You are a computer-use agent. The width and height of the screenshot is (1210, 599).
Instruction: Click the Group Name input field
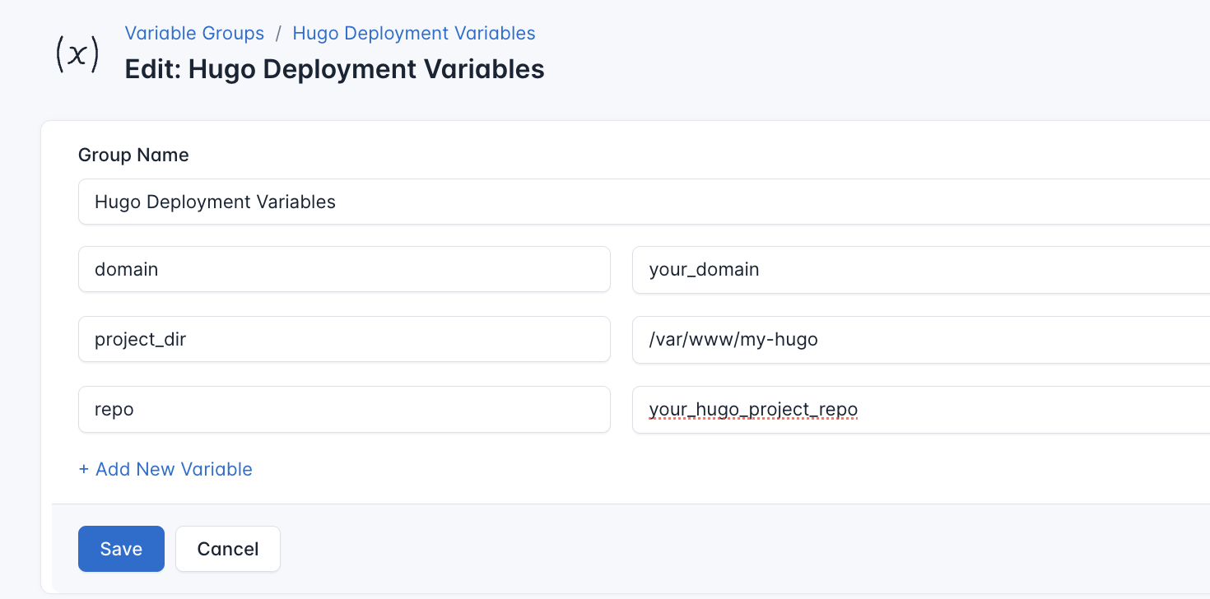click(412, 202)
